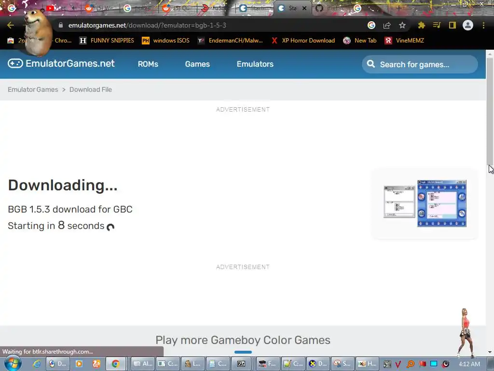Image resolution: width=494 pixels, height=371 pixels.
Task: Open the EndermanCH/Malw... bookmark
Action: pos(230,41)
